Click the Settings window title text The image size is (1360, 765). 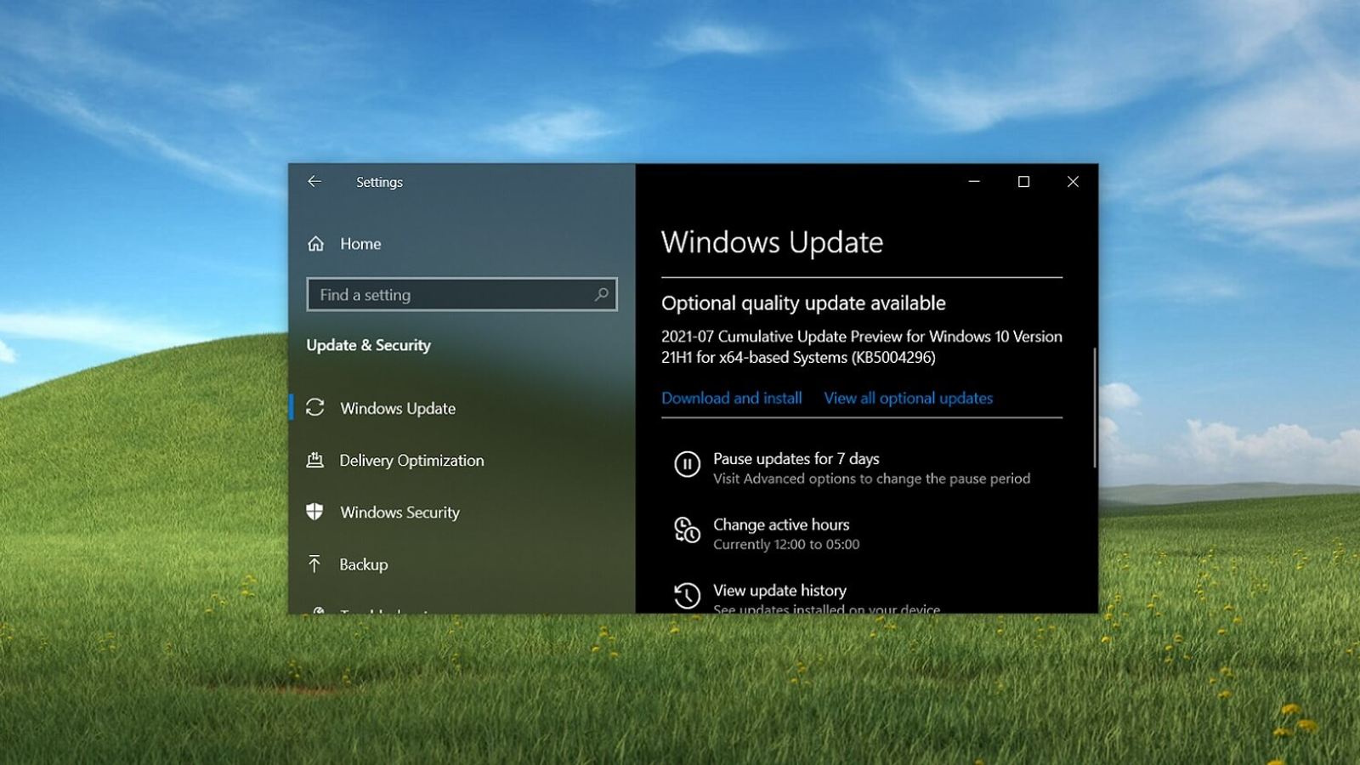point(379,182)
